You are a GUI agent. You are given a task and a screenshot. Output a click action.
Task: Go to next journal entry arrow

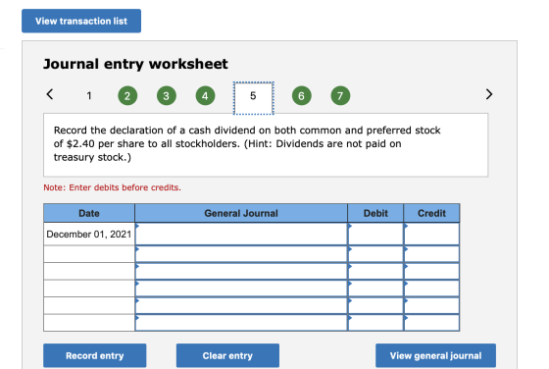click(489, 94)
